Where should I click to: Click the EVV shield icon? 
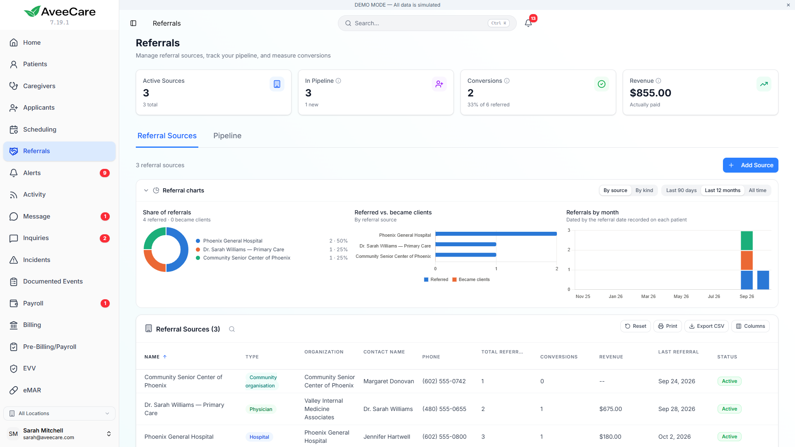tap(14, 368)
